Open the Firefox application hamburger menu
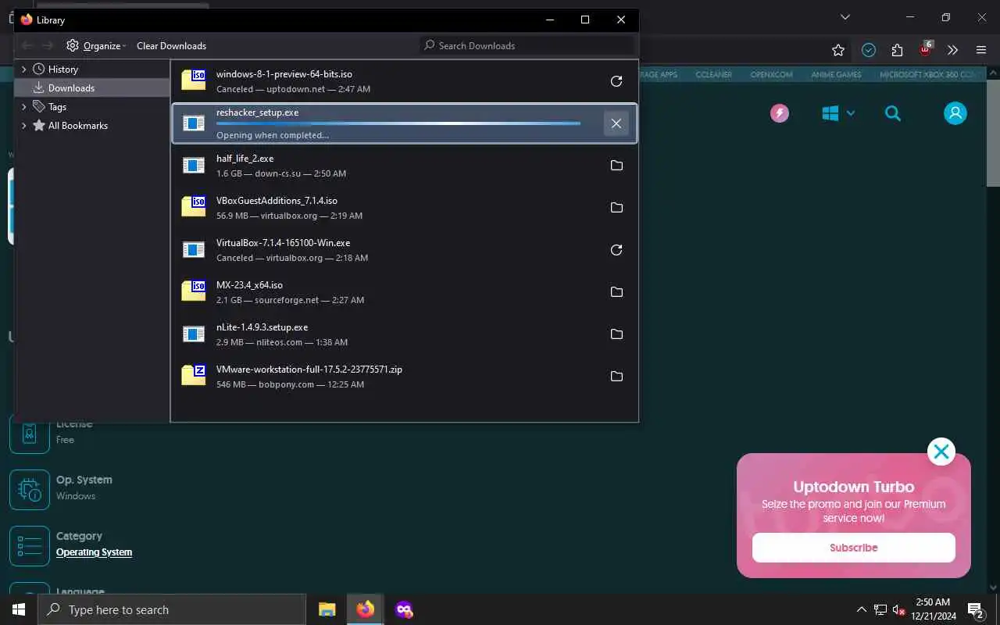The height and width of the screenshot is (625, 1000). tap(981, 50)
